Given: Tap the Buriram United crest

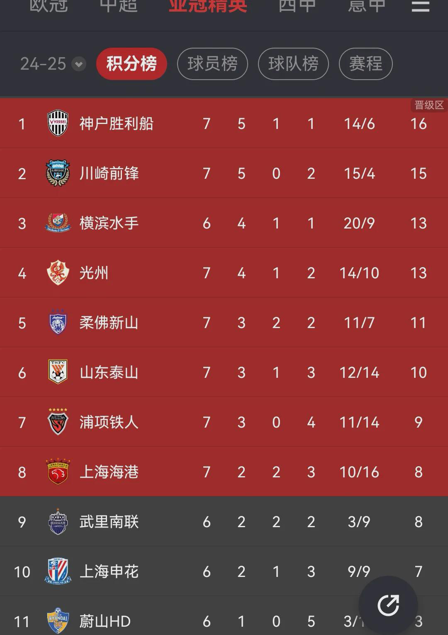Looking at the screenshot, I should 58,521.
